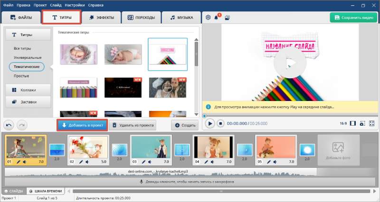The width and height of the screenshot is (380, 202).
Task: Select the transition after slide 03
Action: 182,150
